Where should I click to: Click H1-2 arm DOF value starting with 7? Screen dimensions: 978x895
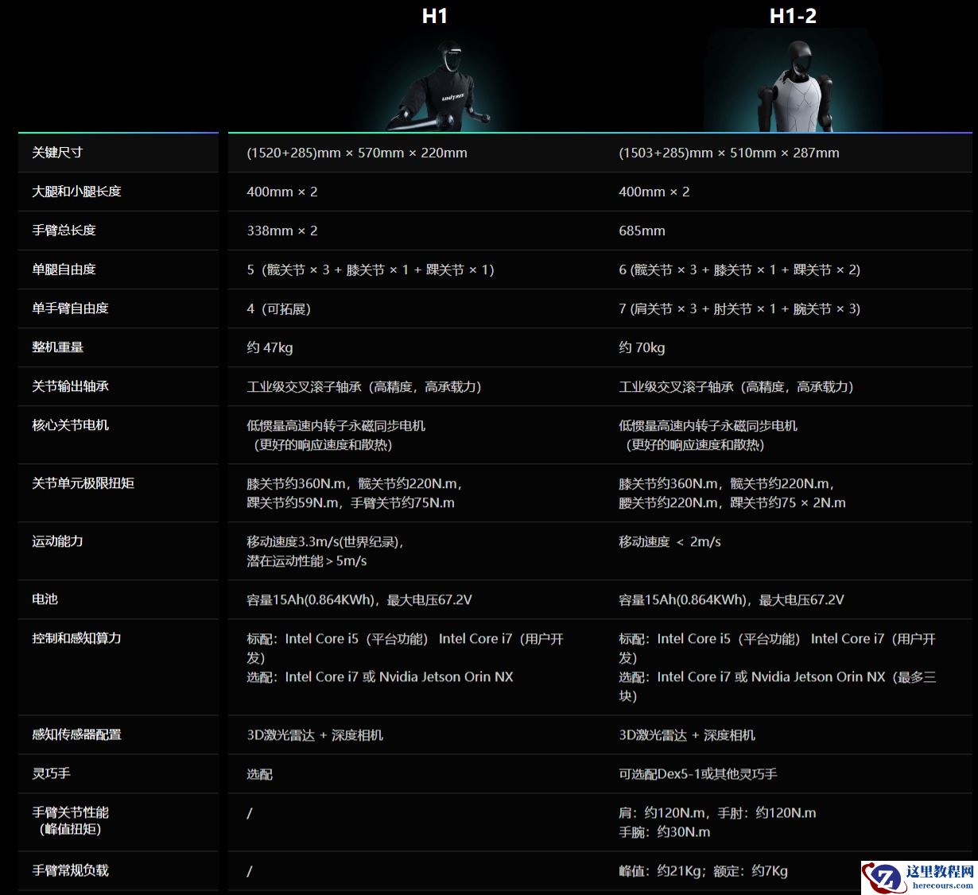pyautogui.click(x=739, y=308)
